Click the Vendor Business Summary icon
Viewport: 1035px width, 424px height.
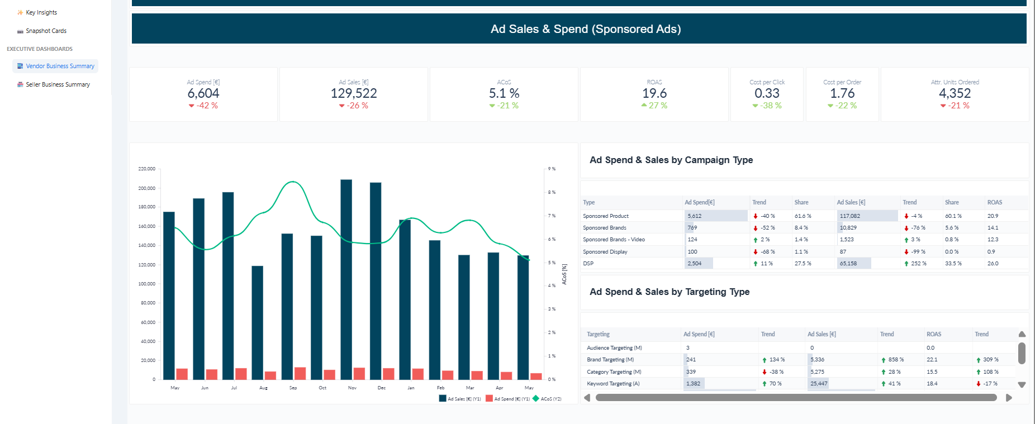[20, 66]
